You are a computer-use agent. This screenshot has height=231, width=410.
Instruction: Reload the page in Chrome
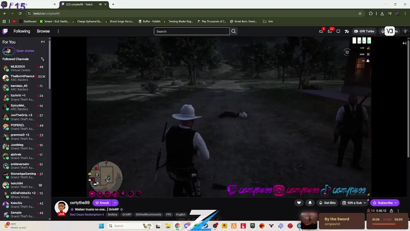(20, 13)
